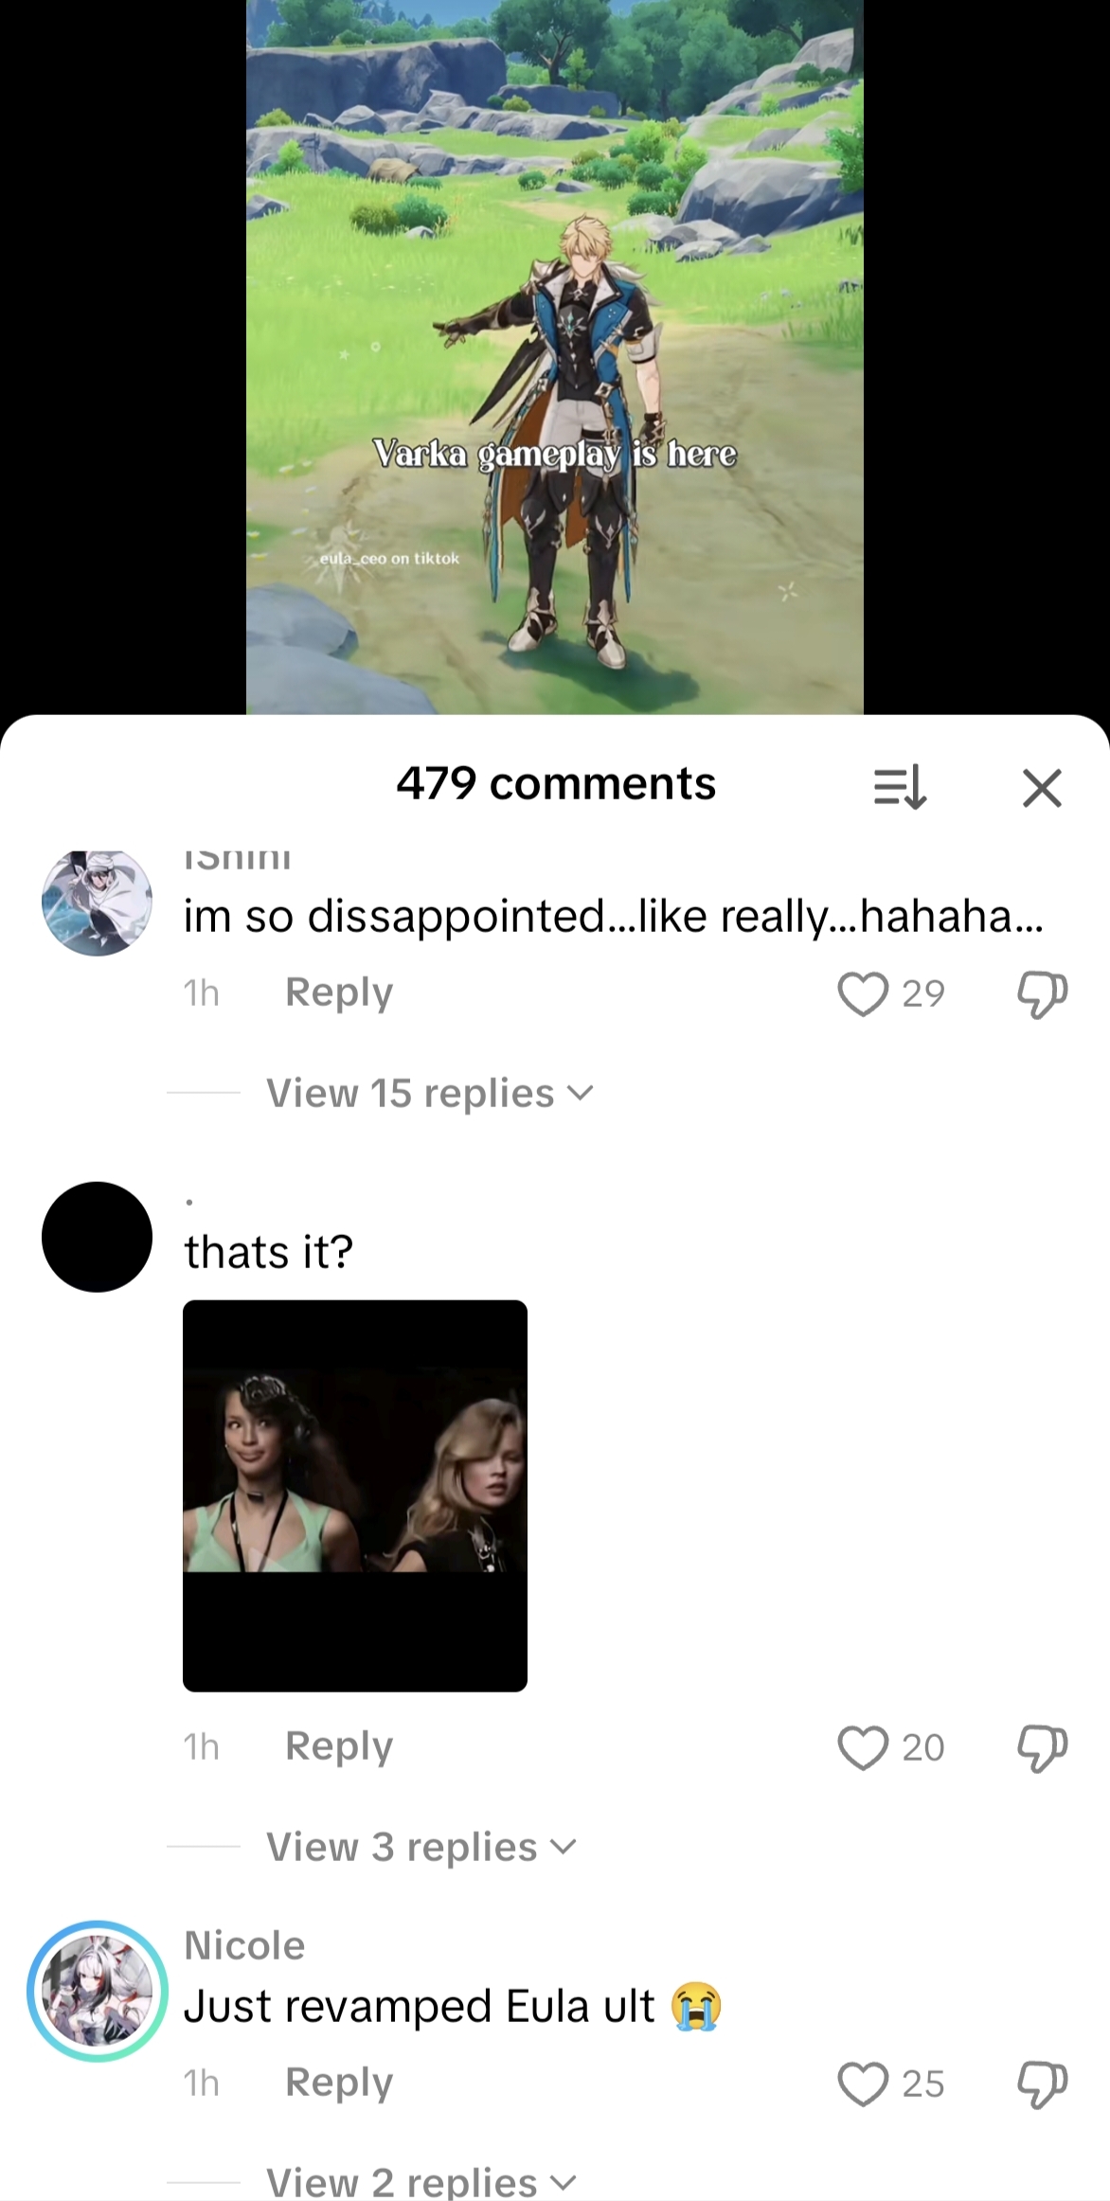
Task: Like the "im so dissappointed" comment
Action: click(863, 993)
